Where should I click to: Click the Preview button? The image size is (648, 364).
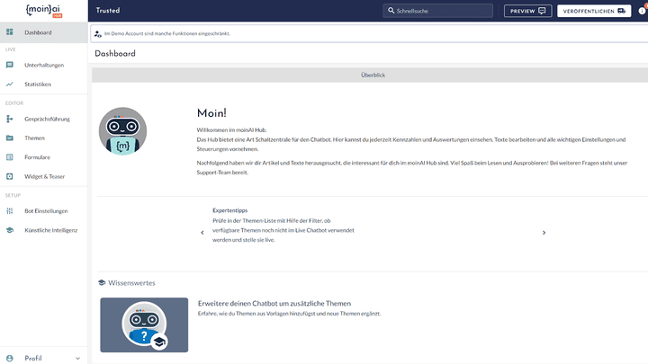(x=527, y=11)
